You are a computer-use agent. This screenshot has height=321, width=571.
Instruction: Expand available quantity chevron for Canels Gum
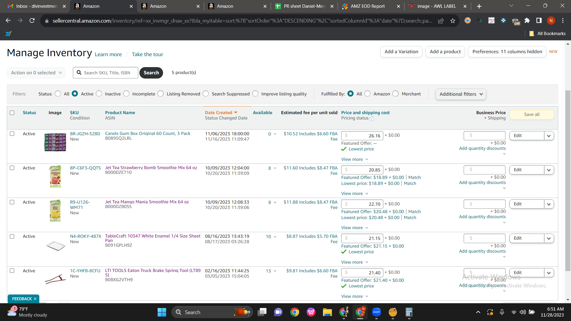(x=275, y=134)
